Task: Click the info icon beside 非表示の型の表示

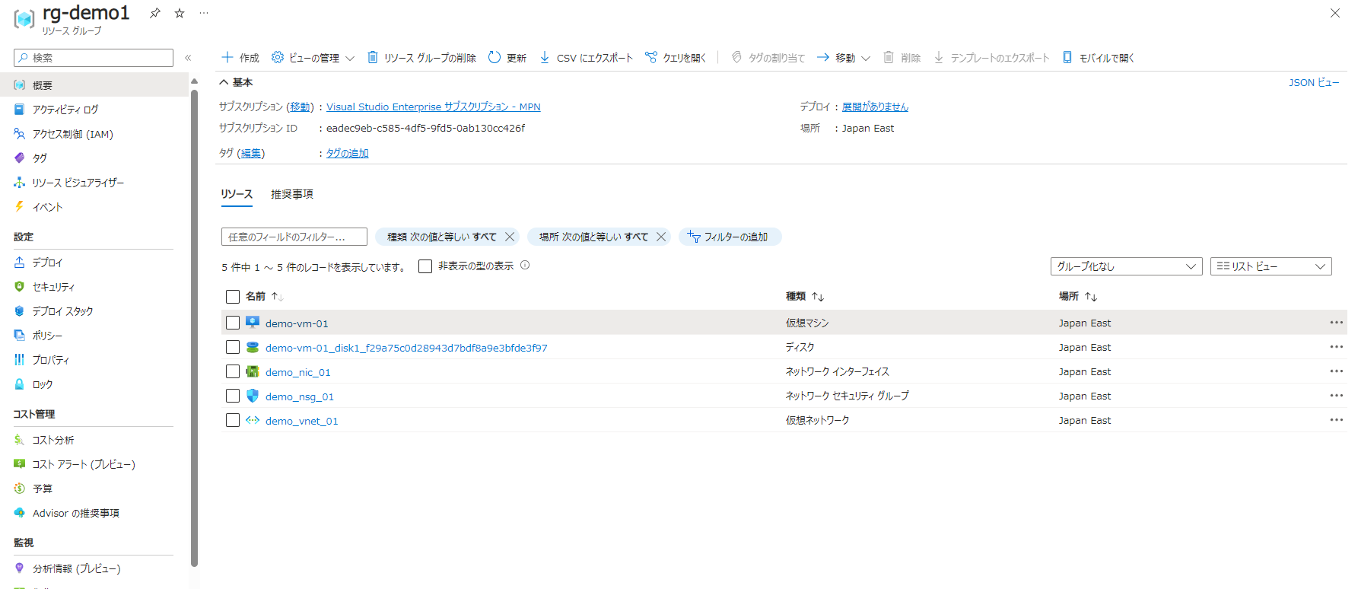Action: pos(525,266)
